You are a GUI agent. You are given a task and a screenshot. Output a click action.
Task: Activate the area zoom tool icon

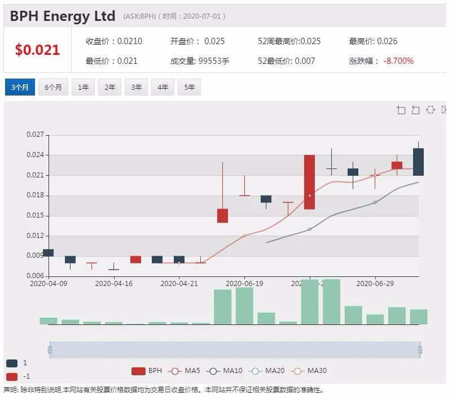[x=401, y=110]
